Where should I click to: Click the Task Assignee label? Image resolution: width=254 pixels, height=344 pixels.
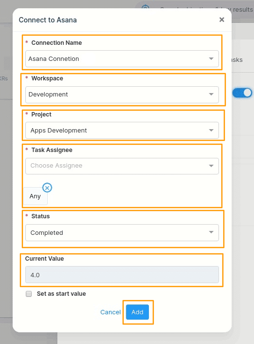[52, 150]
